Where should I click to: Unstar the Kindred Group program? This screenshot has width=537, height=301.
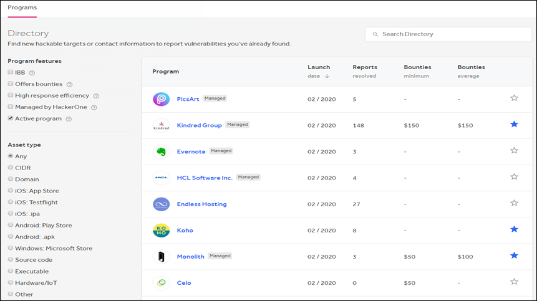(x=514, y=125)
